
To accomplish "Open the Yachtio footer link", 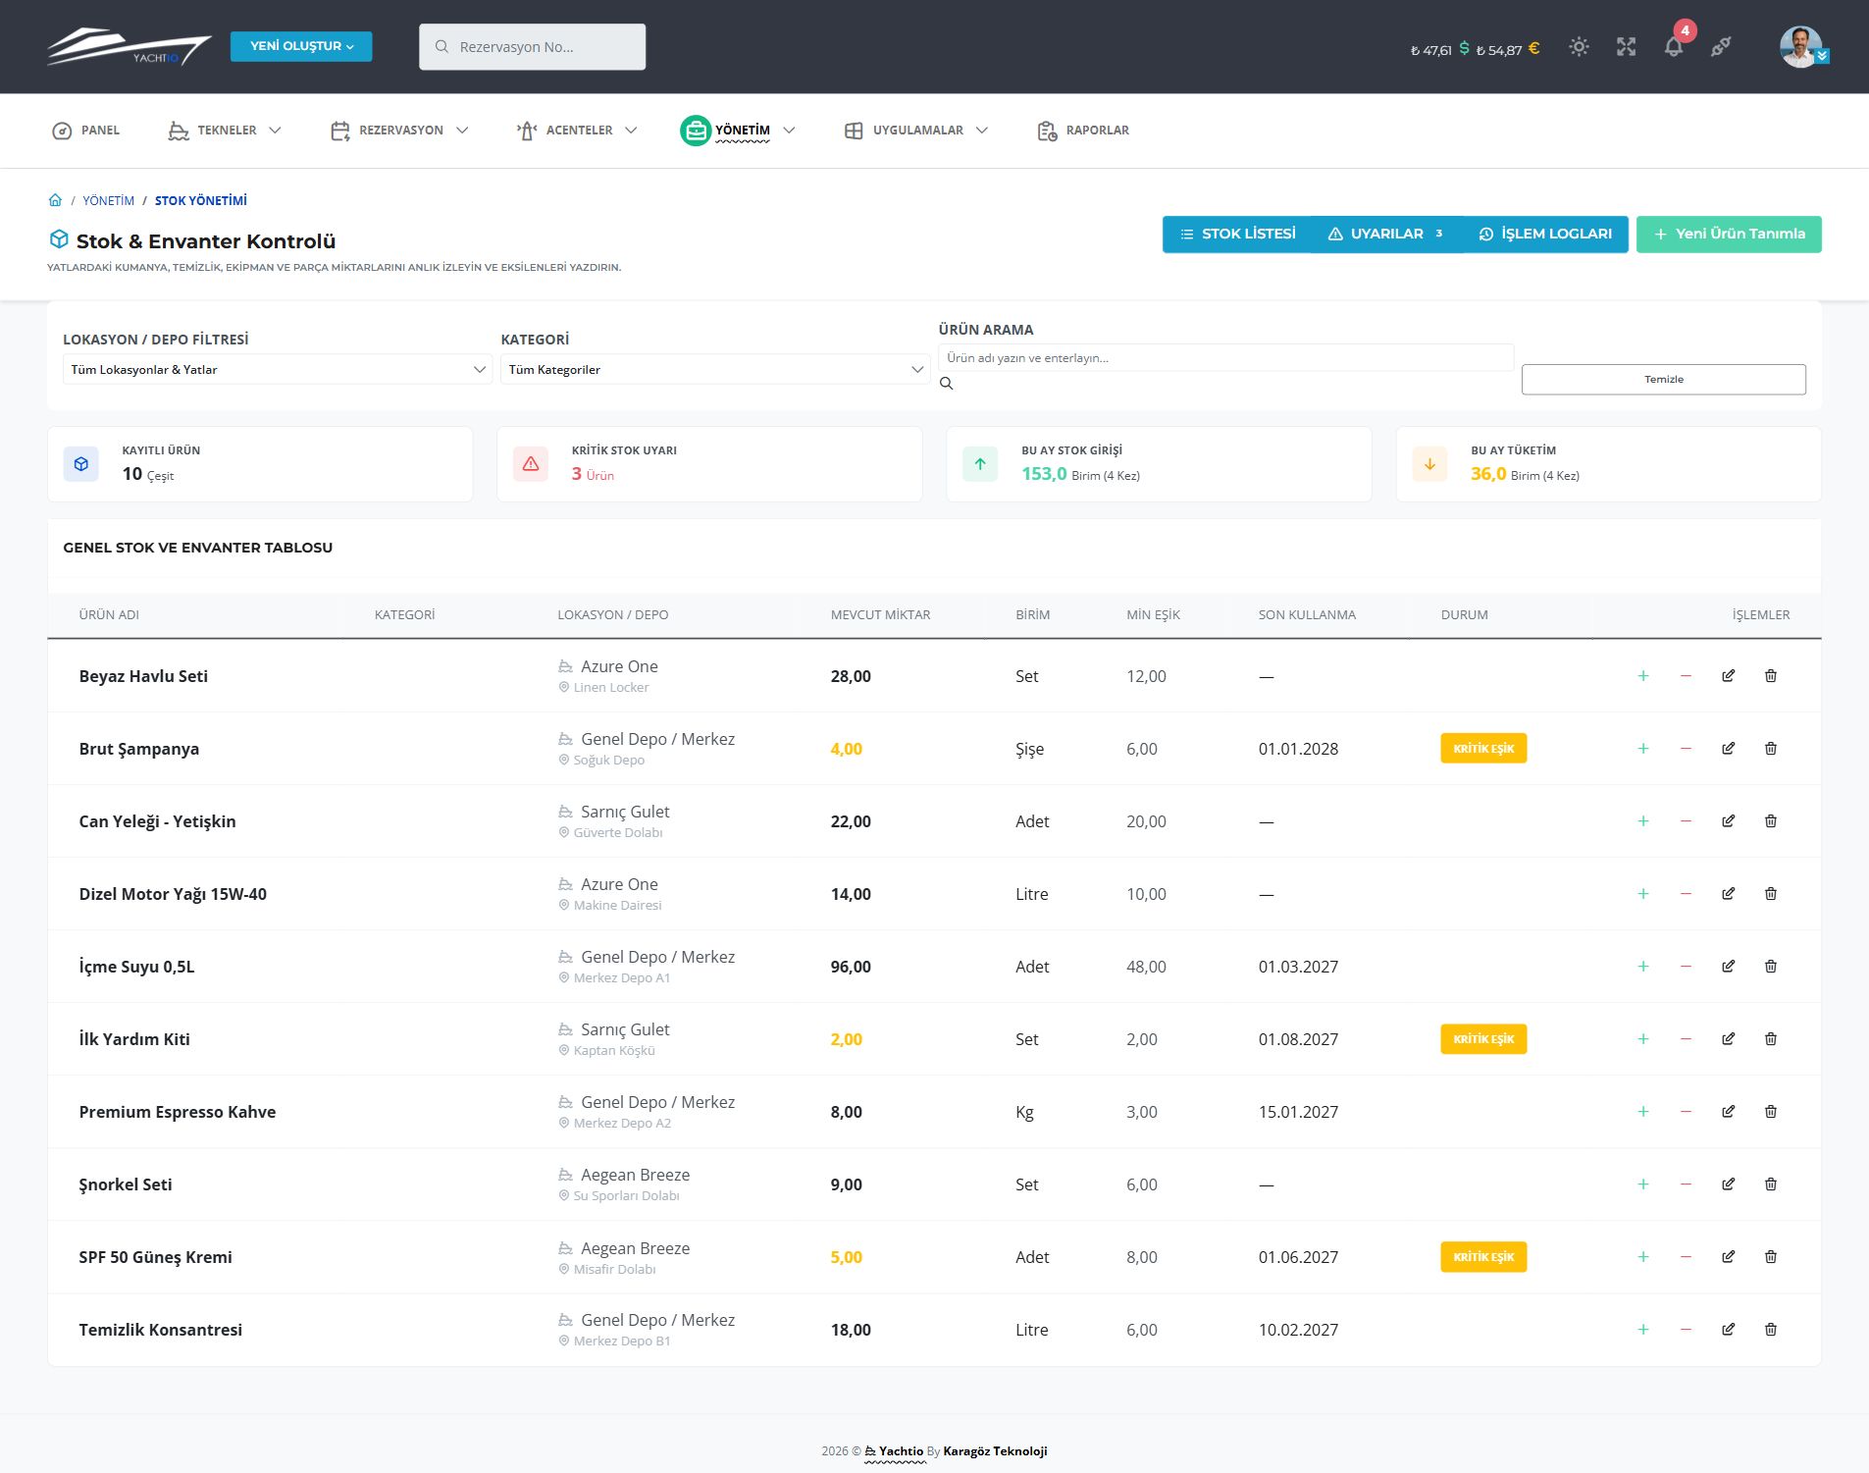I will coord(894,1450).
